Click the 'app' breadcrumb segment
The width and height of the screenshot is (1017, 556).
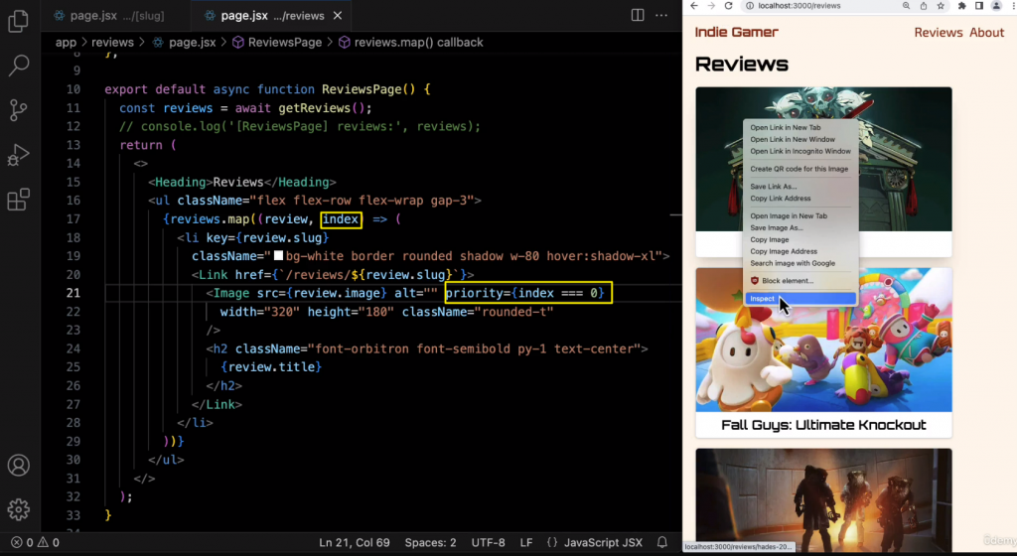coord(66,42)
